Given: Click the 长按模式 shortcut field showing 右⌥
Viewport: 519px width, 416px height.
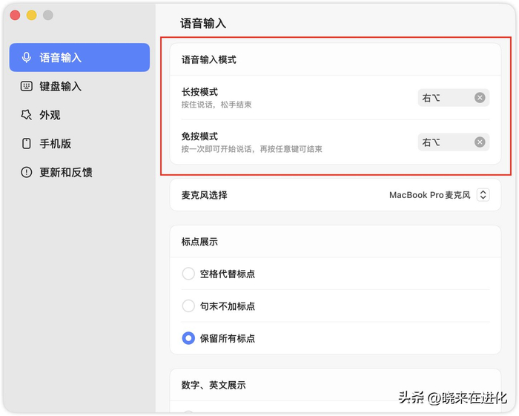Looking at the screenshot, I should 454,98.
